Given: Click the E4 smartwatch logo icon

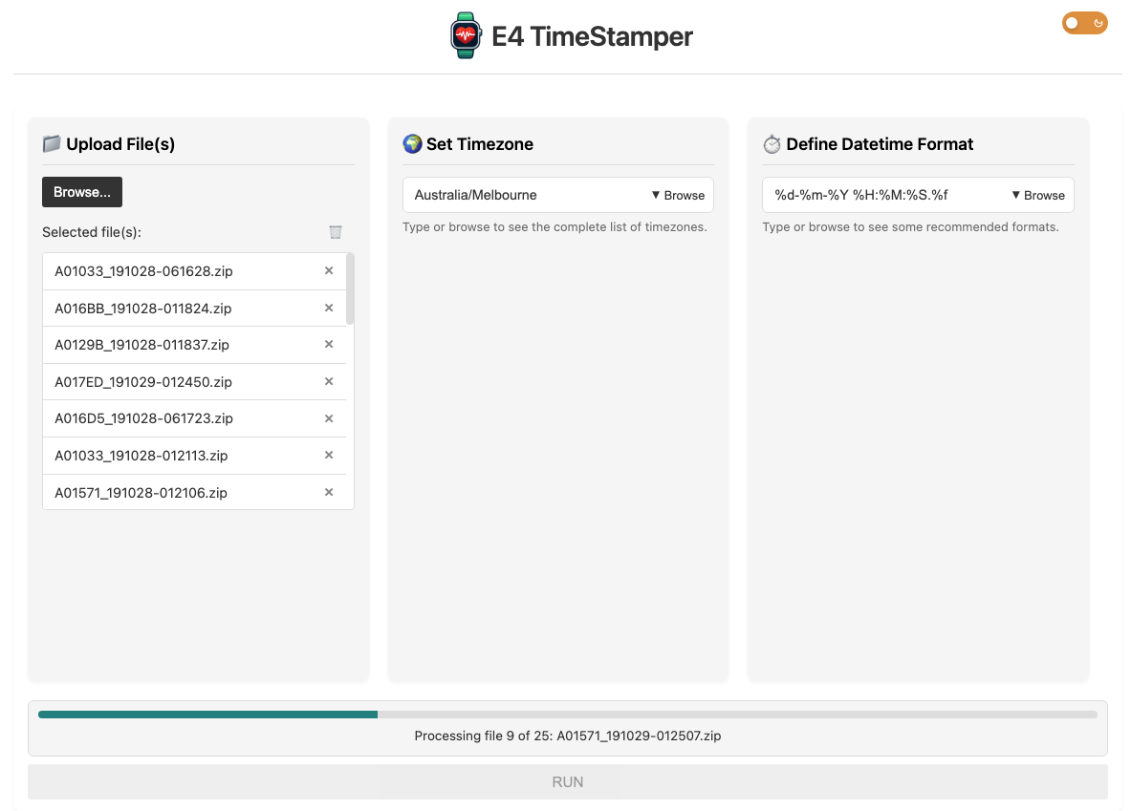Looking at the screenshot, I should point(466,35).
